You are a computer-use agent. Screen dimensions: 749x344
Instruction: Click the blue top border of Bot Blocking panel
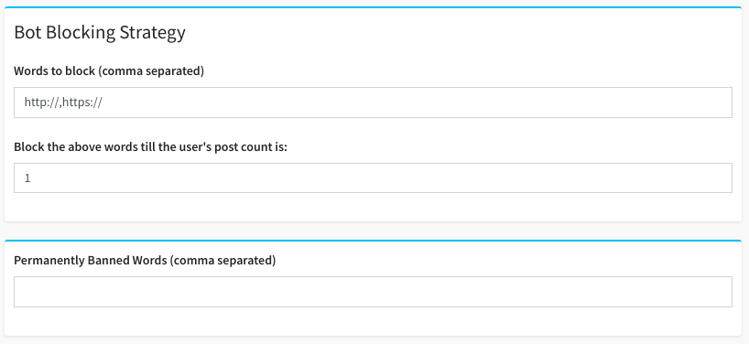click(373, 7)
